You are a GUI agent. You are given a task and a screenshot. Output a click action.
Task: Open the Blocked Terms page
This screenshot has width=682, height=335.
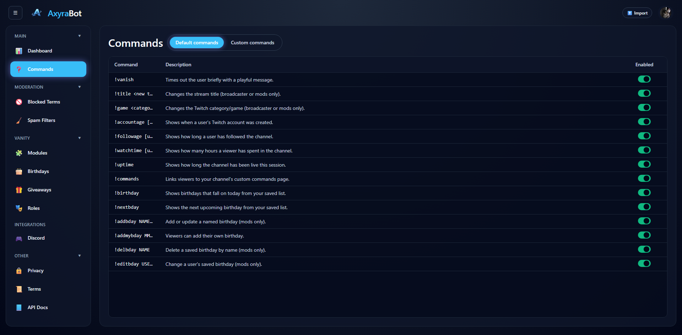[48, 102]
